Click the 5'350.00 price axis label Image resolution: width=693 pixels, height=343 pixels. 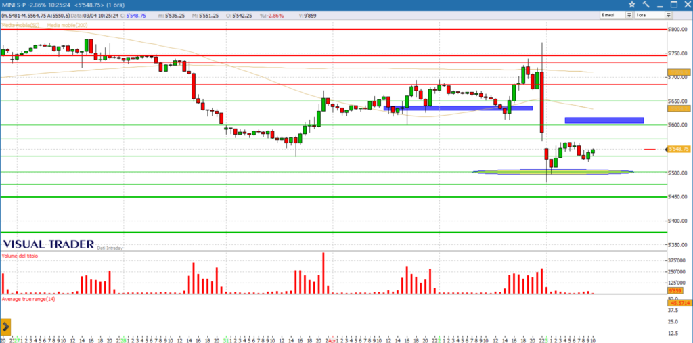click(x=678, y=244)
